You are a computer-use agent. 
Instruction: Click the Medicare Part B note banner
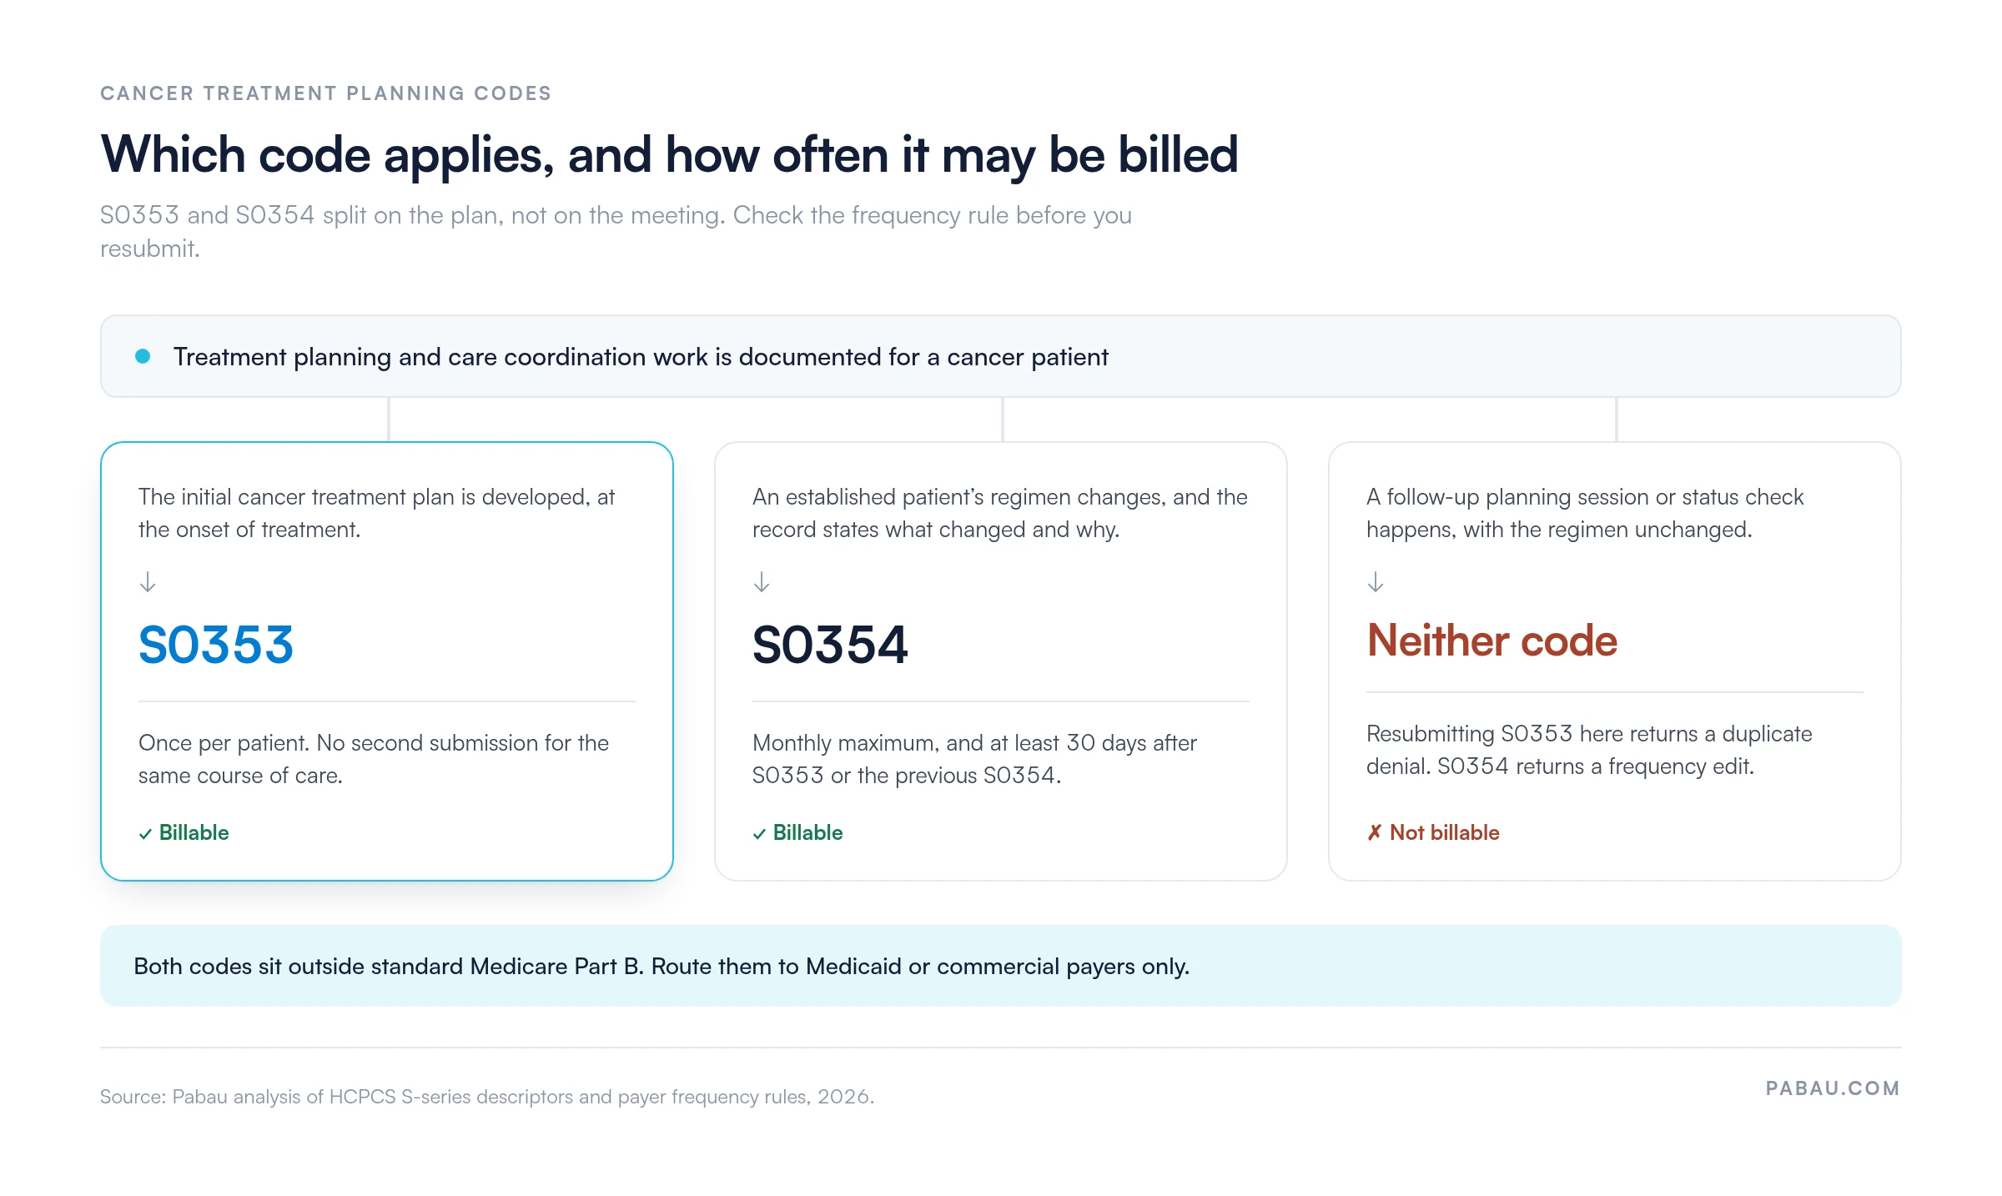click(1001, 966)
